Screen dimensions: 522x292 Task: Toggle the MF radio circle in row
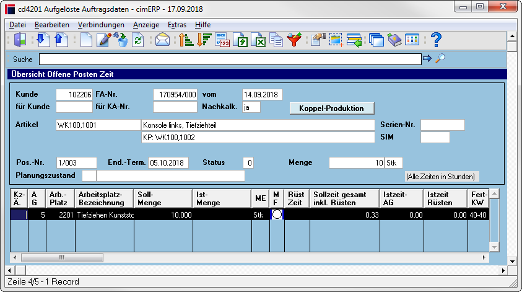277,215
